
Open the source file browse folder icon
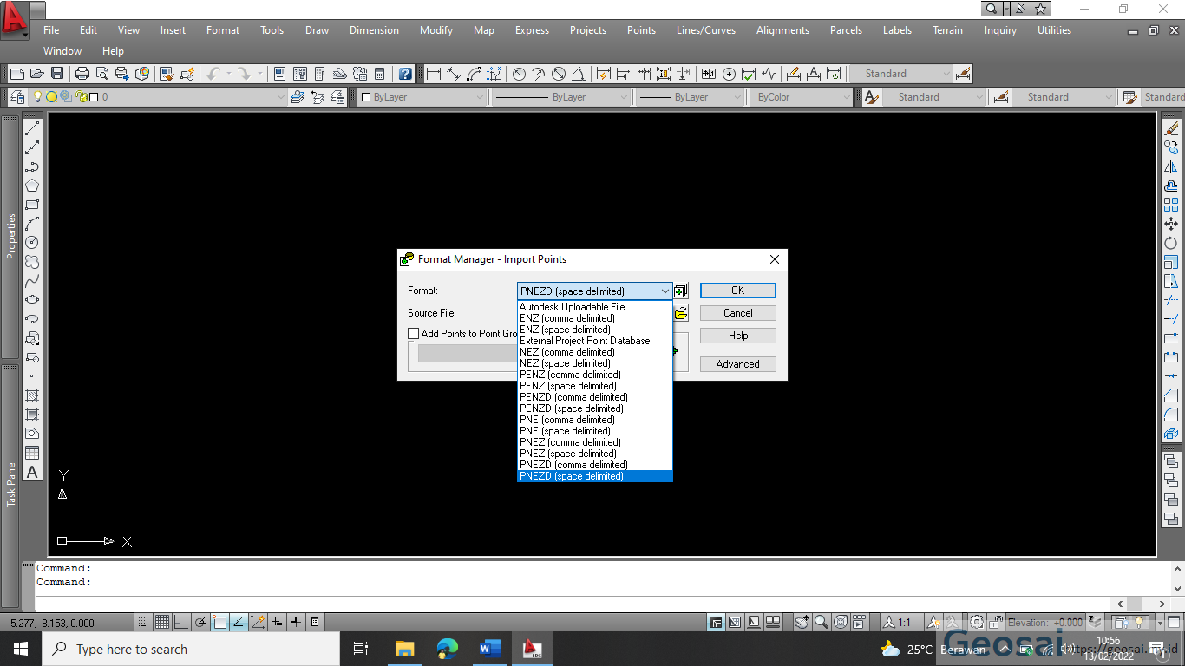680,313
